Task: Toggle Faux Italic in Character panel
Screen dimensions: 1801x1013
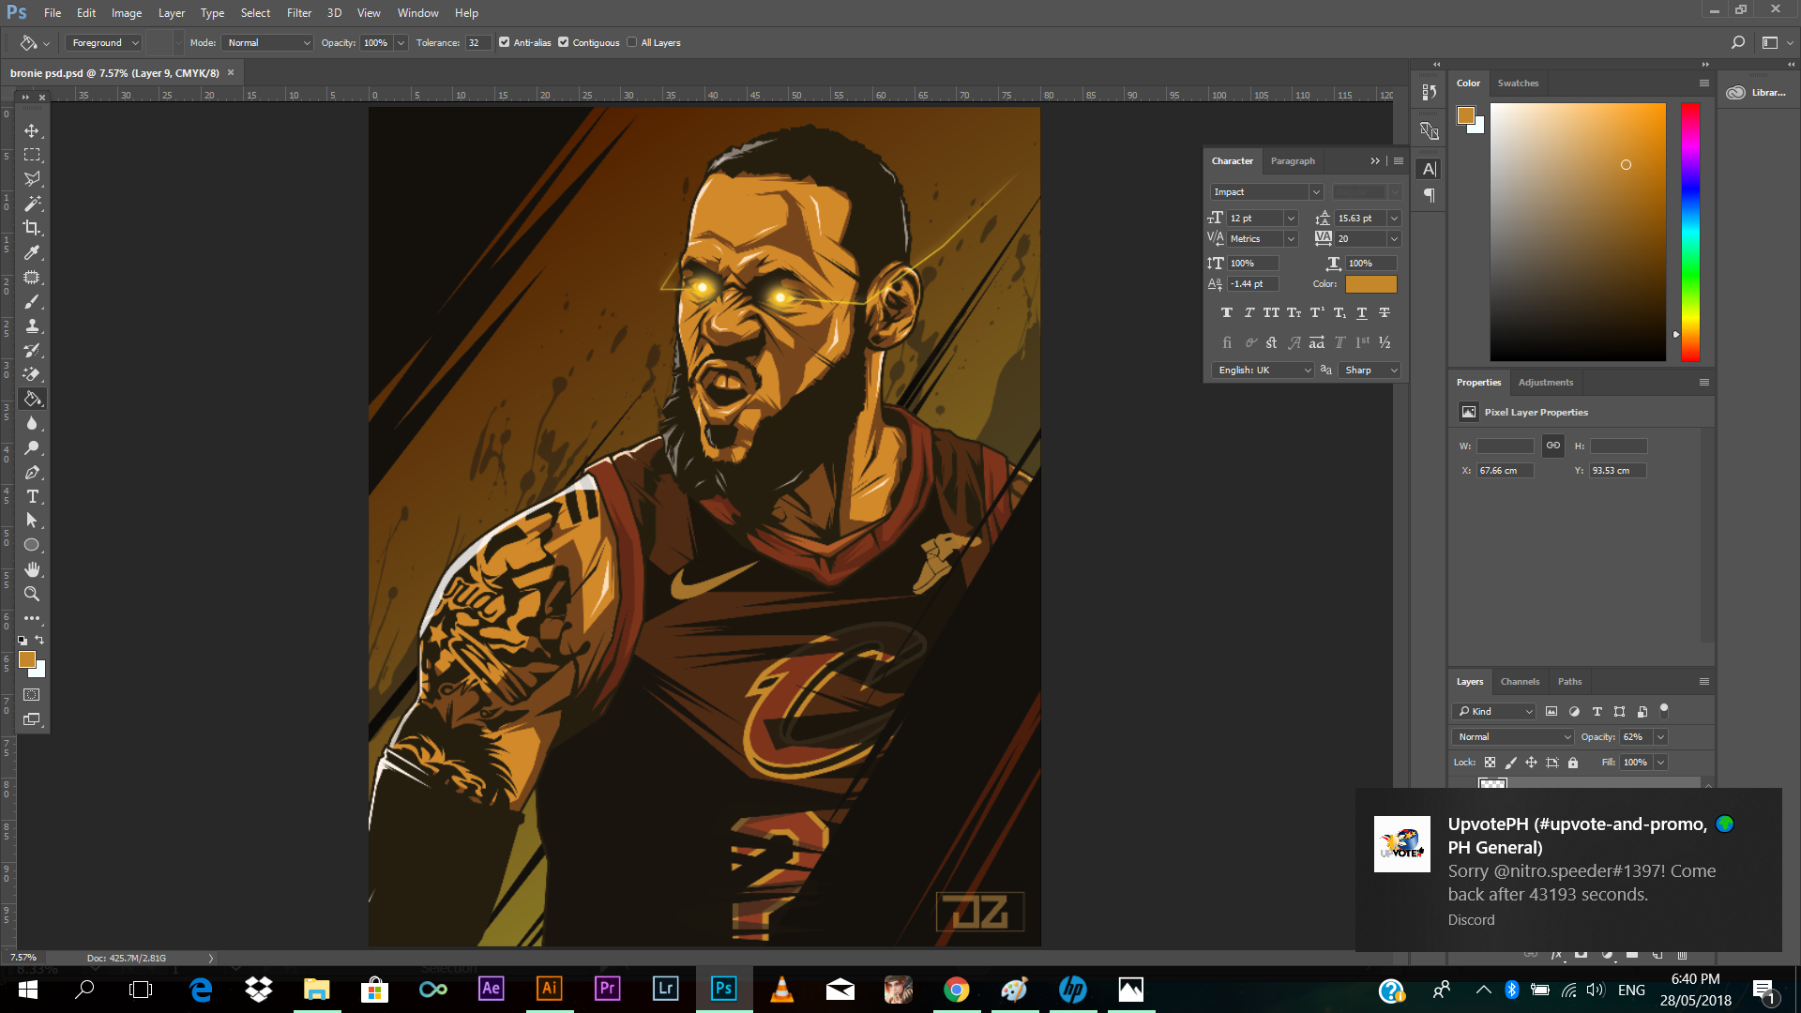Action: point(1249,312)
